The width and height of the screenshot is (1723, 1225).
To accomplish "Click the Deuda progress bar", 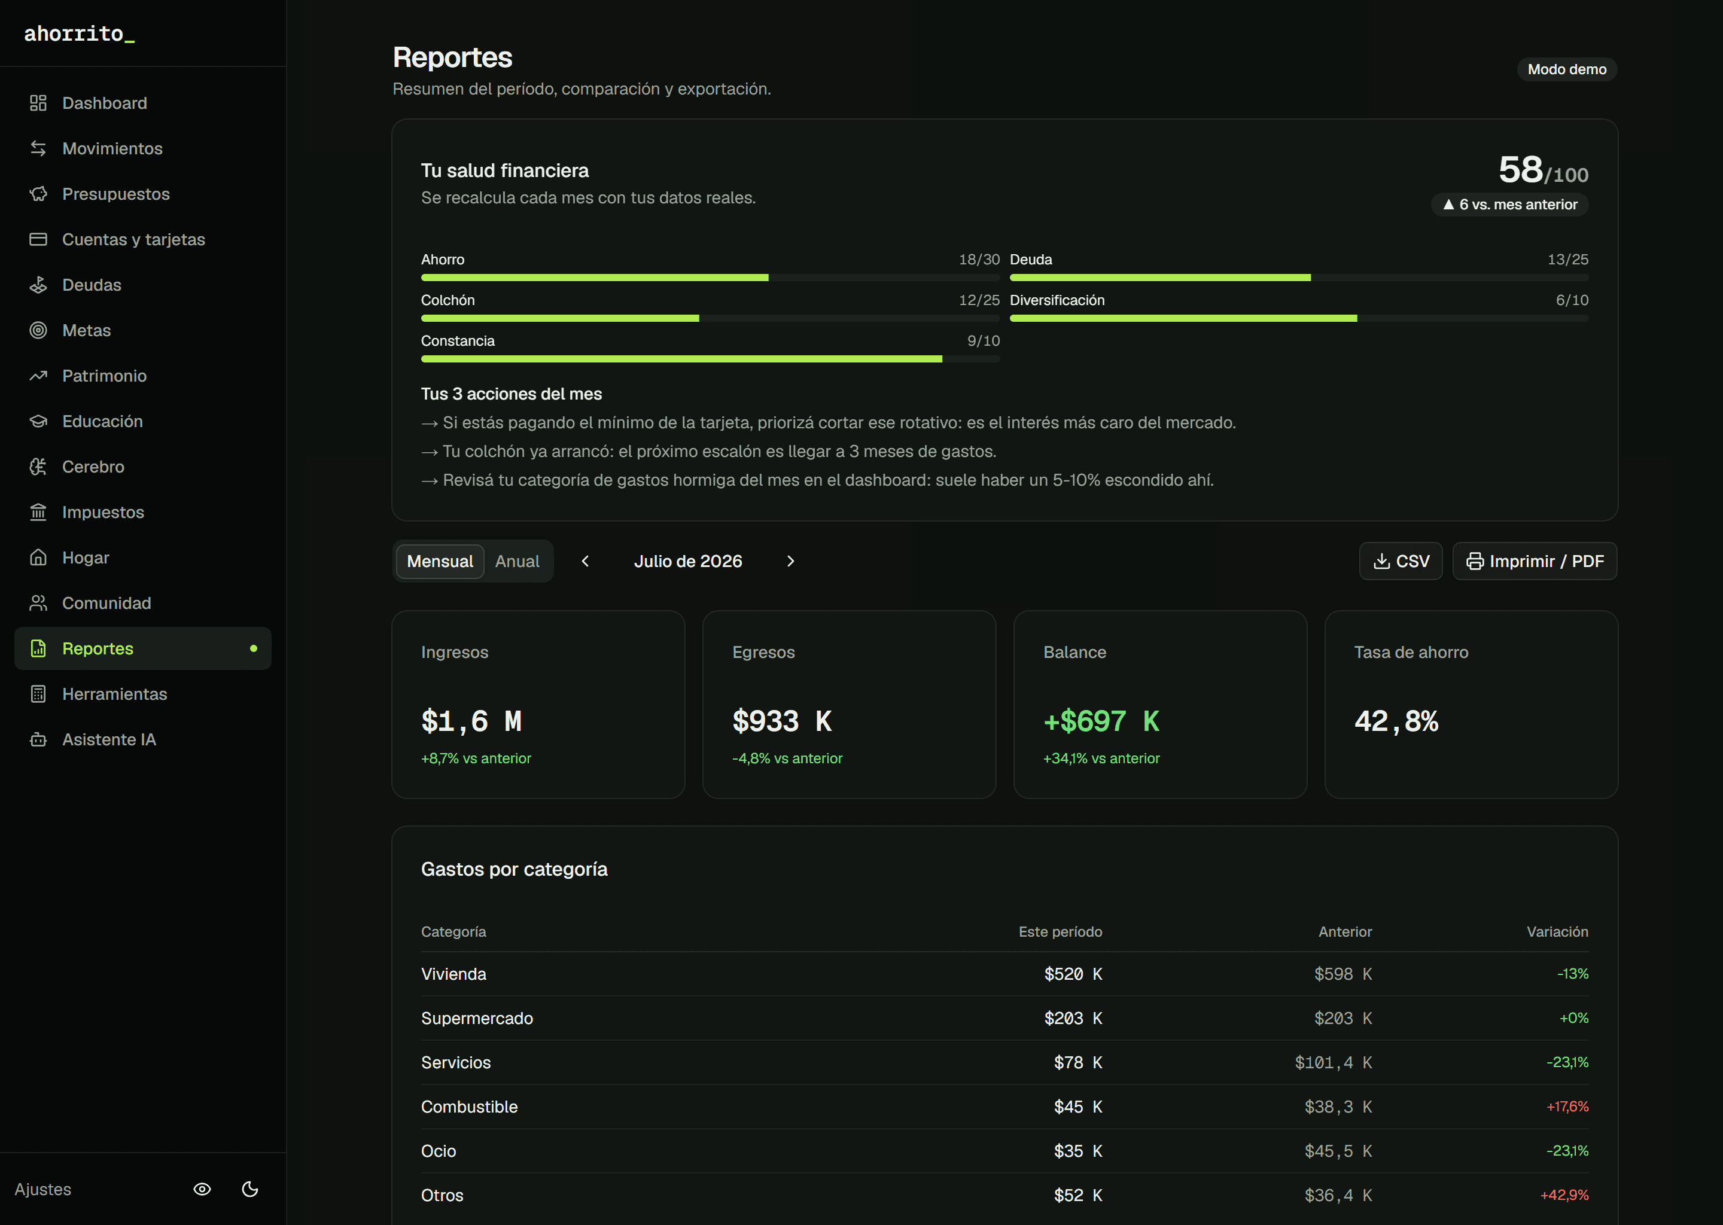I will 1299,278.
